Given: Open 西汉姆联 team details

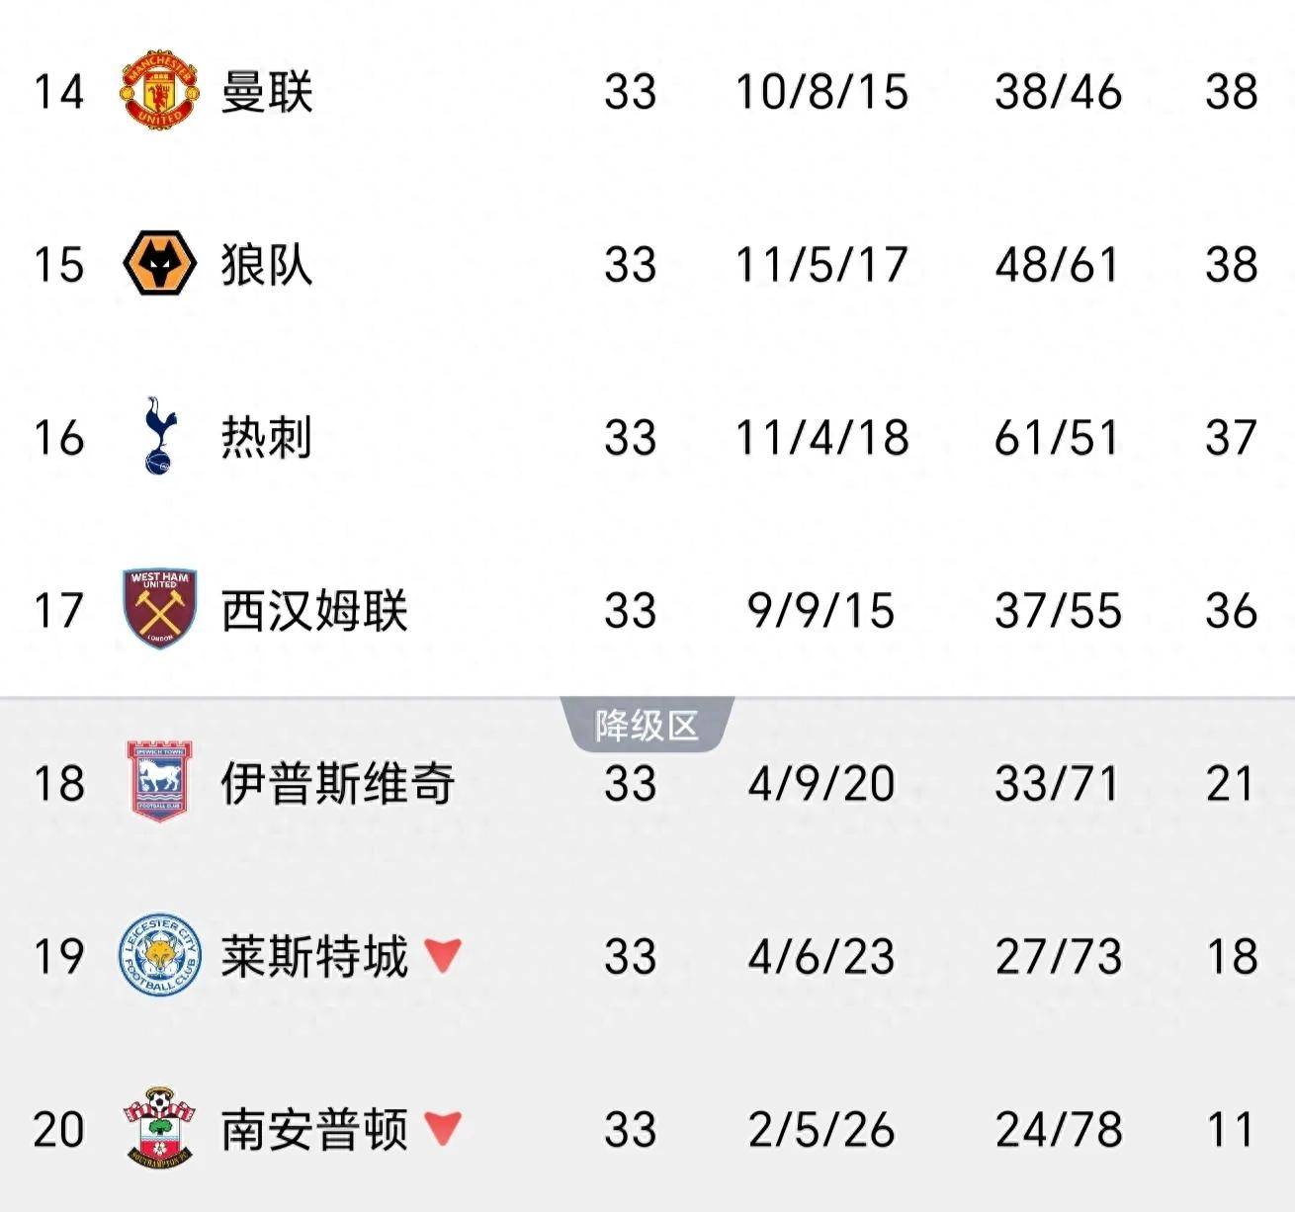Looking at the screenshot, I should (x=313, y=610).
